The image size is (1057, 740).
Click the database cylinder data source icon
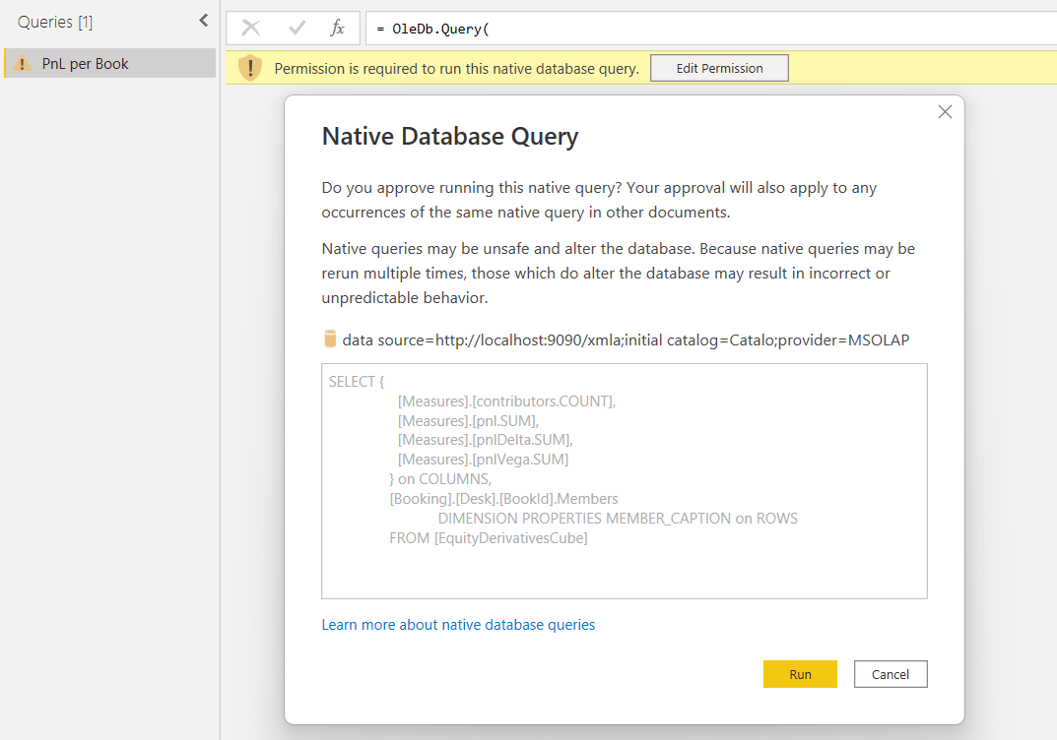330,339
